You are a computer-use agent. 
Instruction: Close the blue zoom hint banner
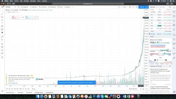point(94,82)
